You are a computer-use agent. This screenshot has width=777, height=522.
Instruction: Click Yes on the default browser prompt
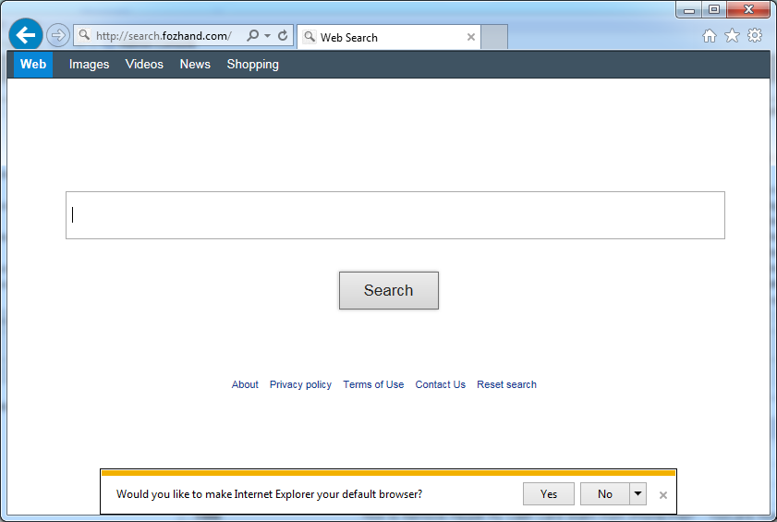tap(549, 493)
